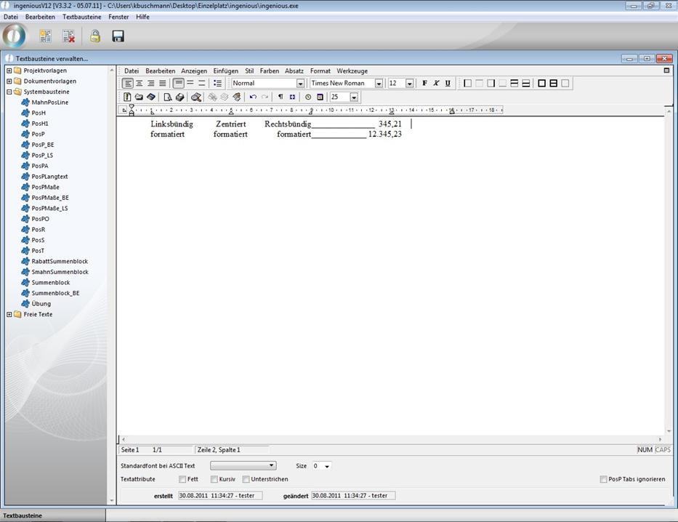Enable the Kursiv checkbox
Viewport: 678px width, 522px height.
[214, 479]
